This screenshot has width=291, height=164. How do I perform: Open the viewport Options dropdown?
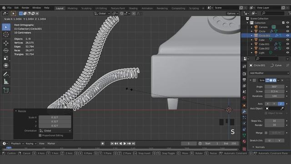click(x=232, y=14)
